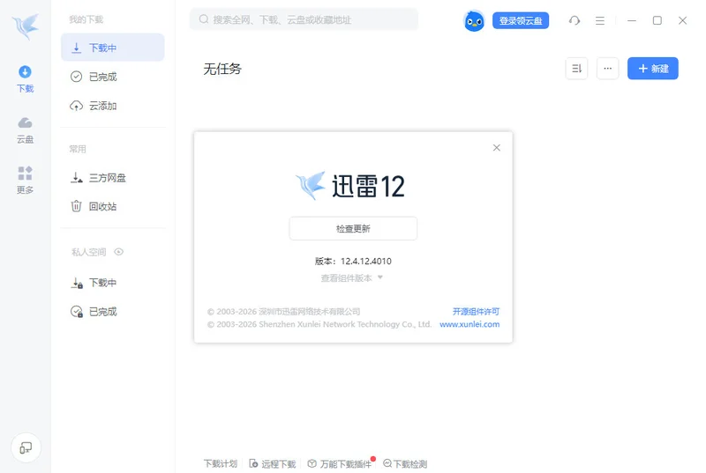Open customer service headset icon
Viewport: 706px width, 473px height.
pyautogui.click(x=575, y=20)
